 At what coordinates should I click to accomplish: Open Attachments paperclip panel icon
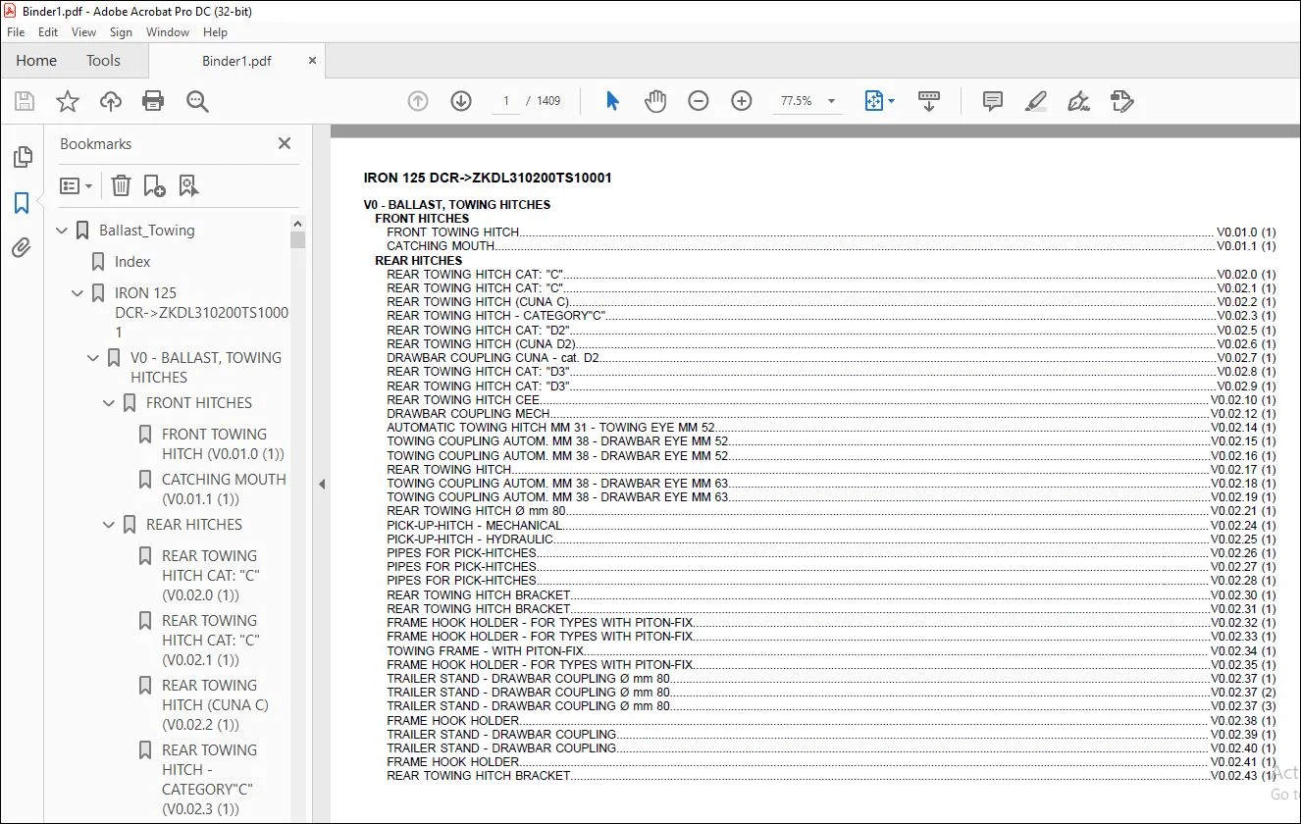[x=22, y=248]
